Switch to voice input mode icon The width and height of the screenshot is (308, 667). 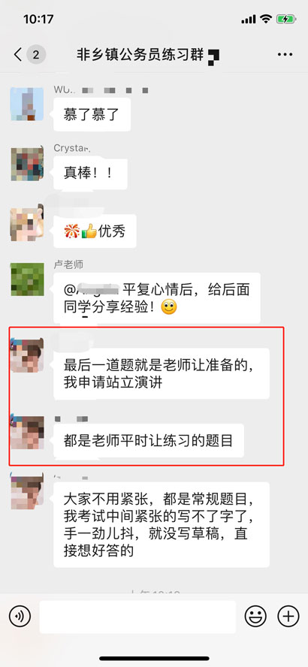tap(20, 617)
